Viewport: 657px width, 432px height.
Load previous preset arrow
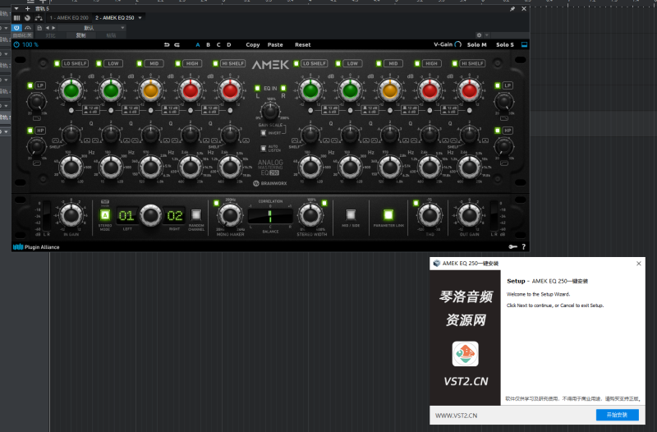coord(47,28)
